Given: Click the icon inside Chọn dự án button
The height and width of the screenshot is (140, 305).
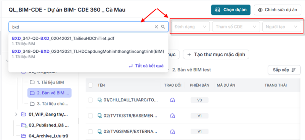Looking at the screenshot, I should (x=217, y=10).
